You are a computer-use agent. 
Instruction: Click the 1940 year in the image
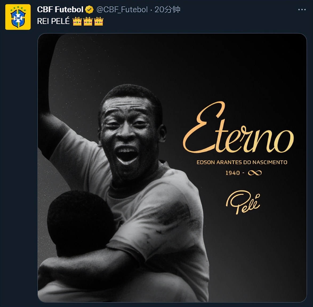click(233, 173)
